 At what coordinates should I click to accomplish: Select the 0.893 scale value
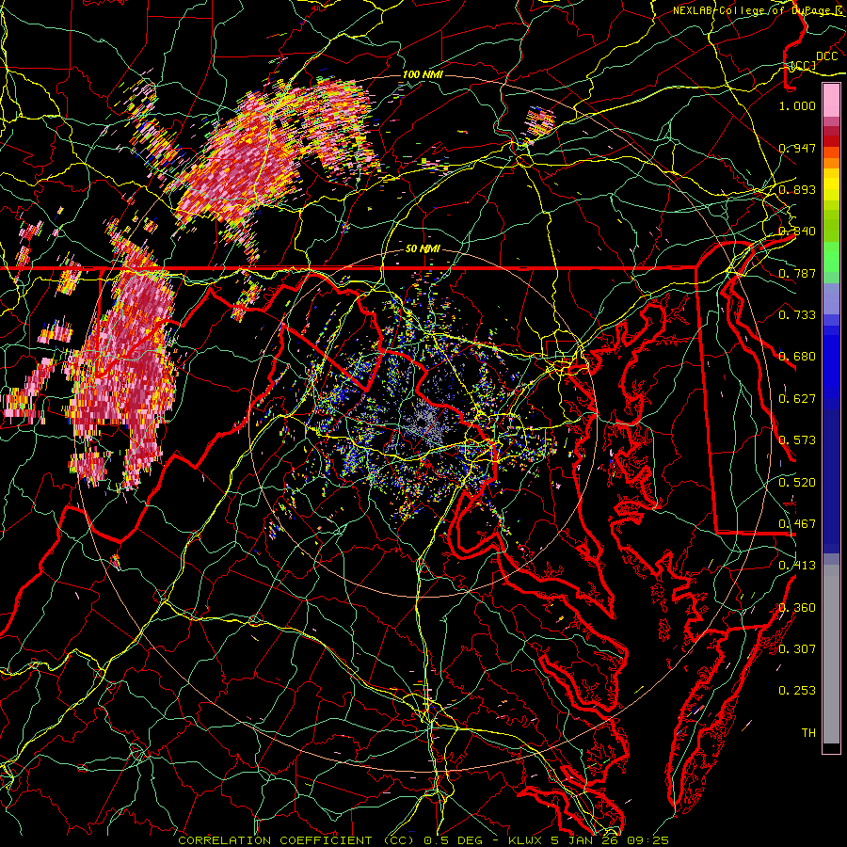click(797, 189)
